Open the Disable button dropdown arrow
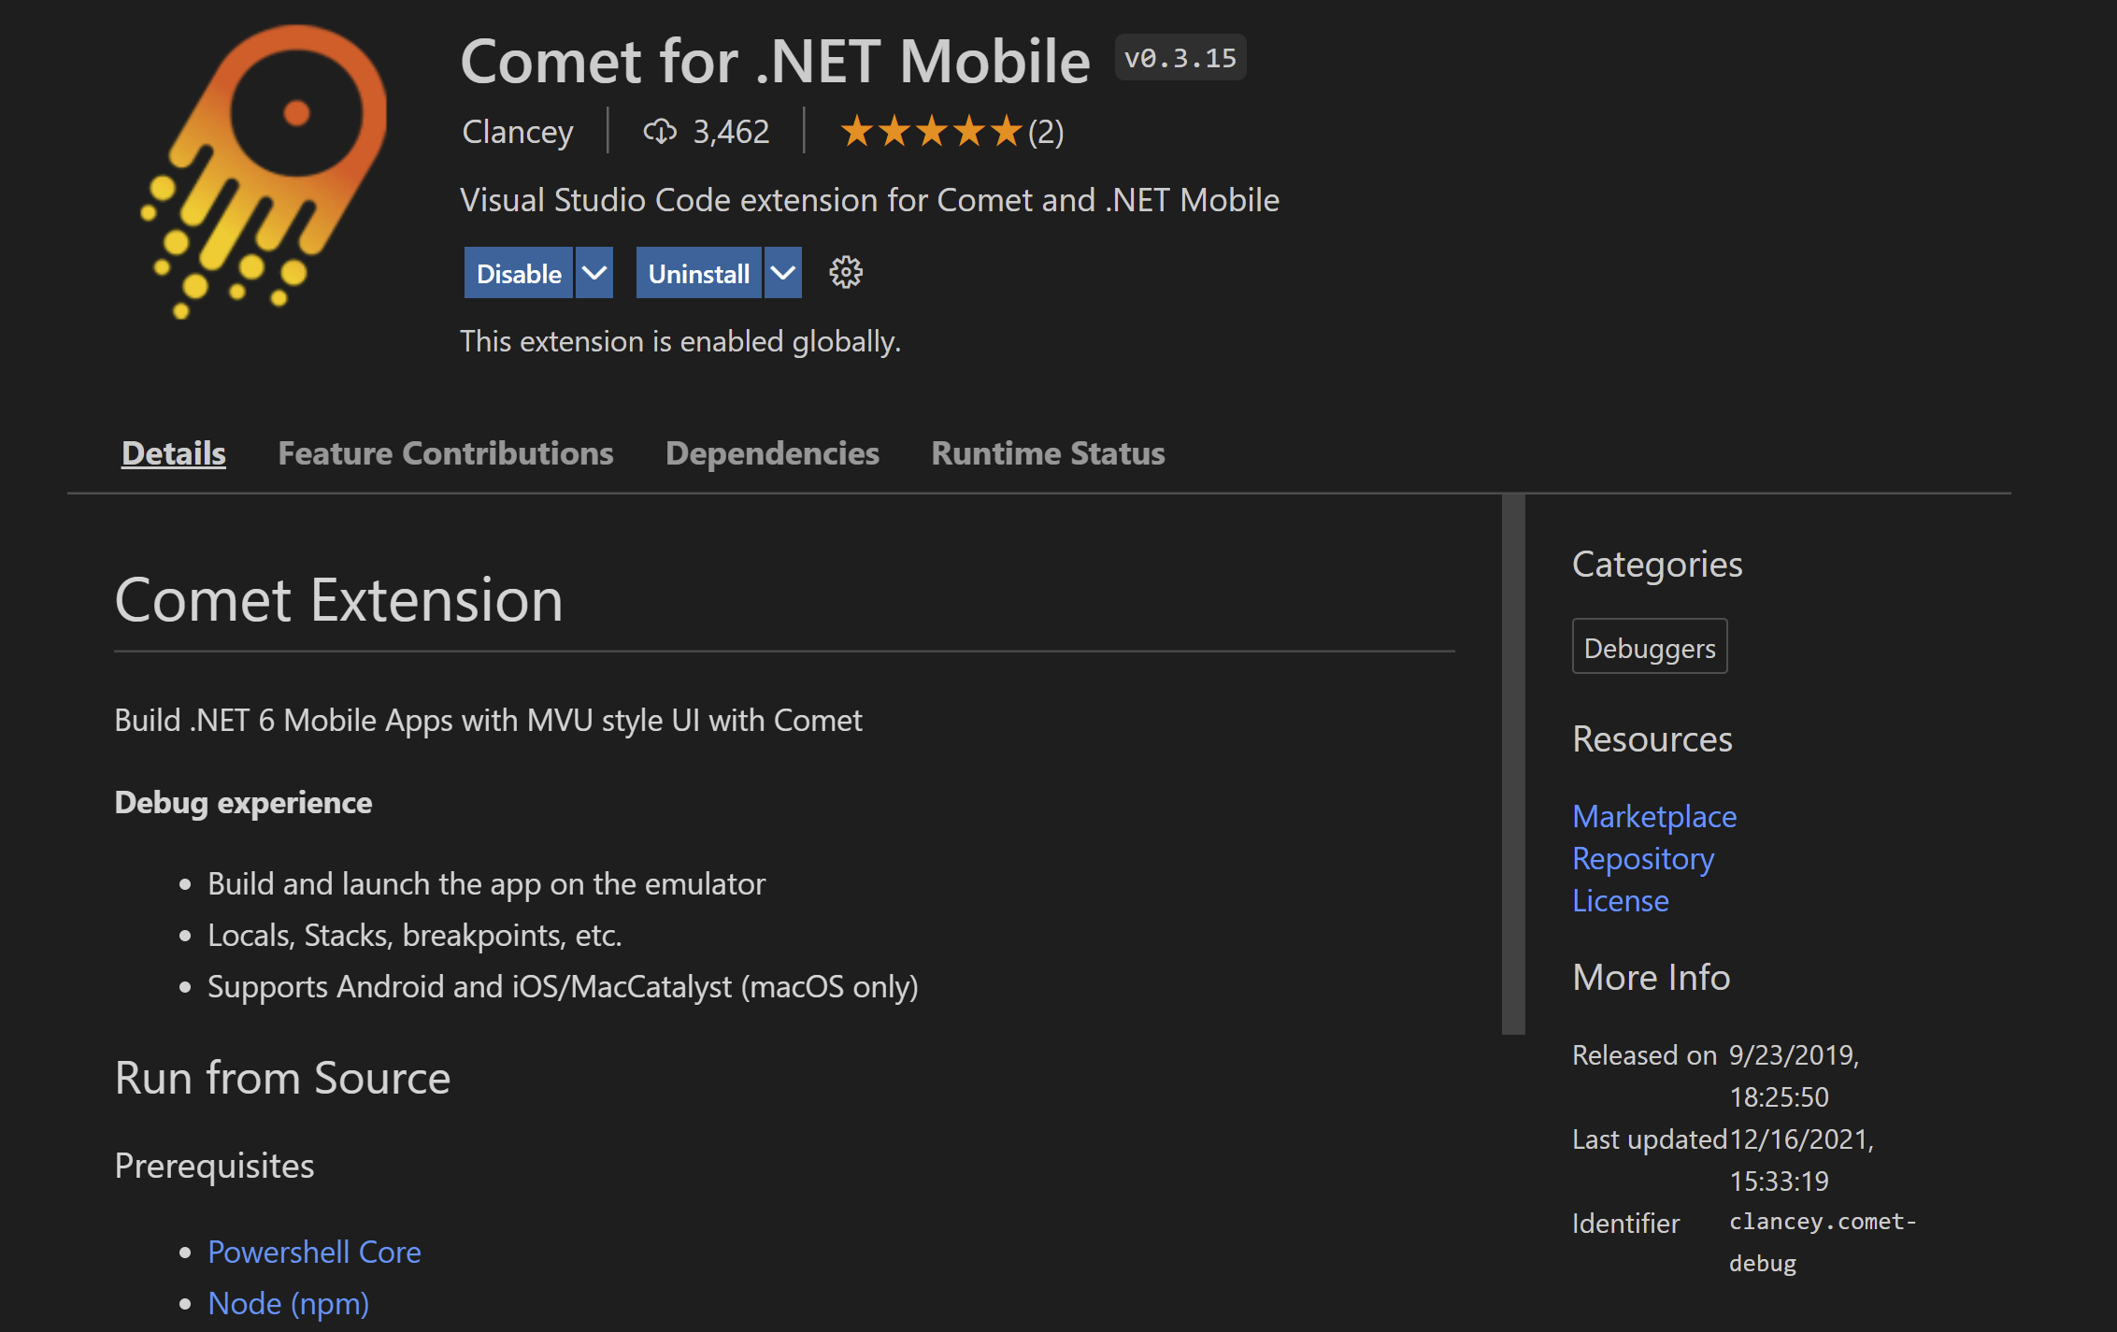Image resolution: width=2117 pixels, height=1332 pixels. [594, 272]
